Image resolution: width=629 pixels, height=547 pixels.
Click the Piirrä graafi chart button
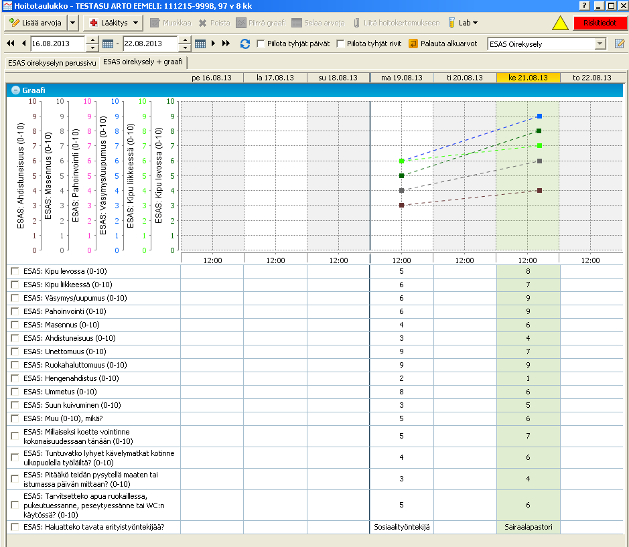click(261, 23)
